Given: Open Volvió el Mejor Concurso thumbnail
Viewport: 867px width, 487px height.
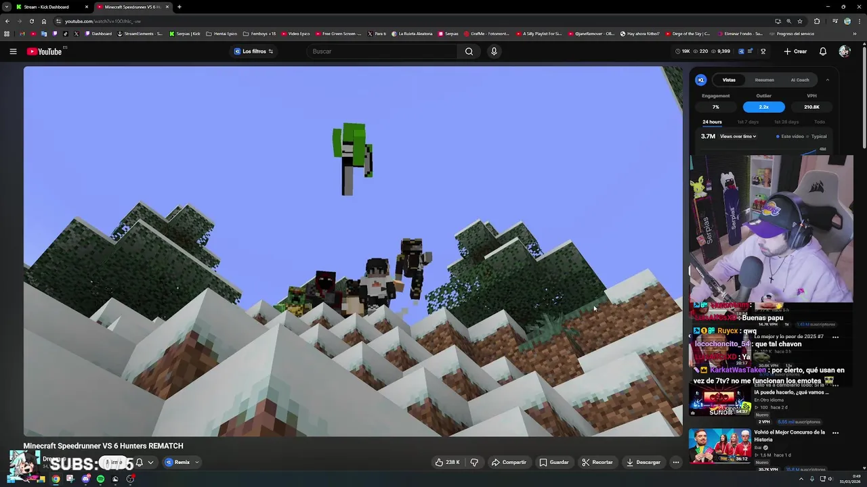Looking at the screenshot, I should tap(720, 446).
